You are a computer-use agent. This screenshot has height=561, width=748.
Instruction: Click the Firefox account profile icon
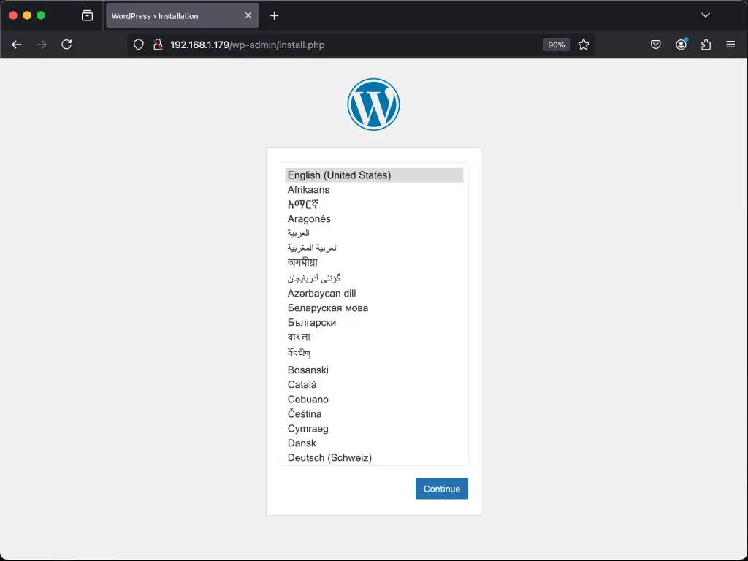pos(681,45)
